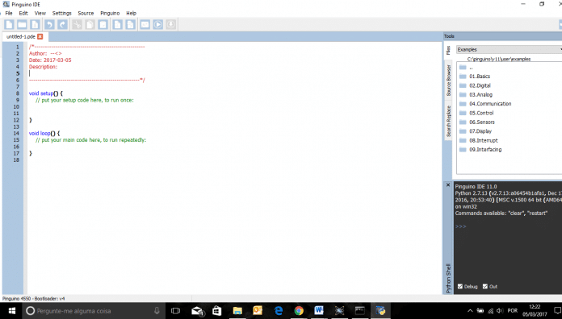The height and width of the screenshot is (319, 562).
Task: Switch to the Source Browser vertical tab
Action: click(x=448, y=80)
